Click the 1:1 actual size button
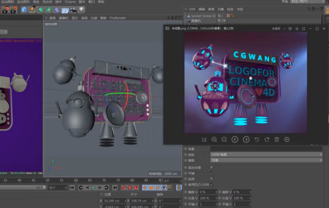Screen dimensions: 329x208 click(204, 140)
